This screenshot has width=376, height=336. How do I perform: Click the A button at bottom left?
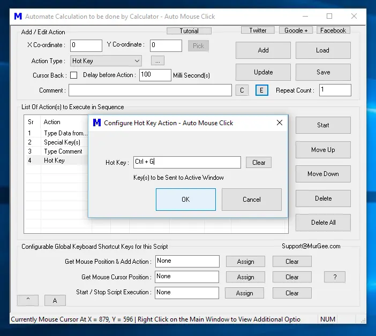[x=55, y=301]
